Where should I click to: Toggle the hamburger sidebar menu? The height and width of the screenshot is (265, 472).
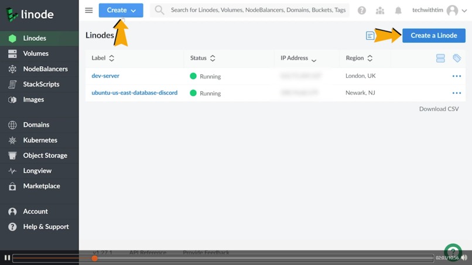[89, 10]
